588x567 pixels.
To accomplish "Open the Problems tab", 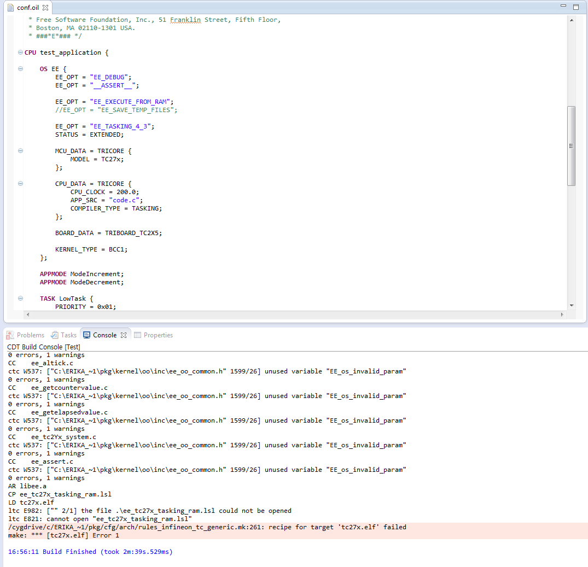I will coord(26,335).
